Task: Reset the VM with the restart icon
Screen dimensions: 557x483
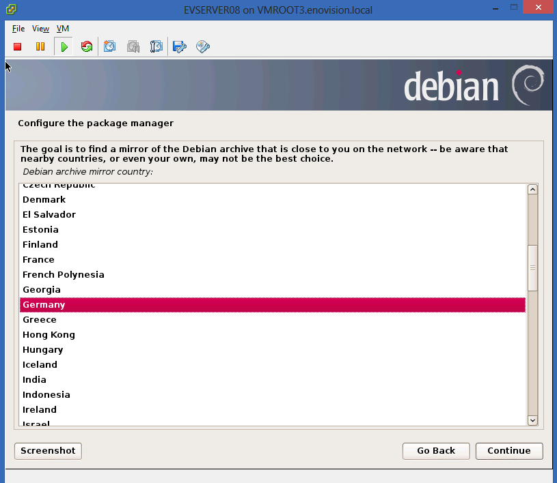Action: point(86,46)
